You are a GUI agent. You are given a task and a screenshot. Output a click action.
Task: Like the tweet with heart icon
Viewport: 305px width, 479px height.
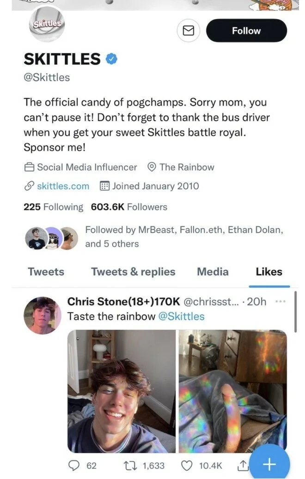tap(187, 466)
